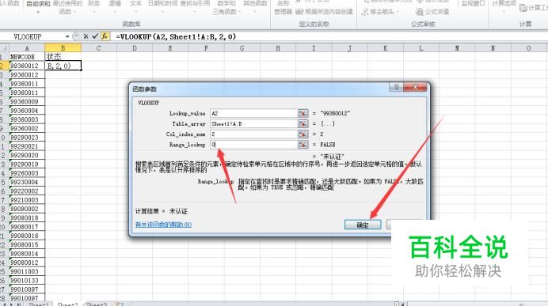
Task: Switch to the Sheet1 tab
Action: tap(39, 304)
